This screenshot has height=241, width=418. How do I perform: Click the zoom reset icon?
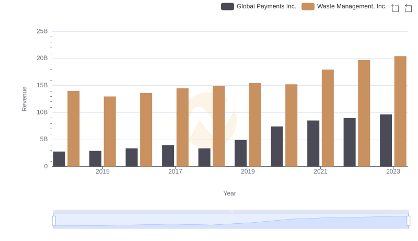coord(408,8)
